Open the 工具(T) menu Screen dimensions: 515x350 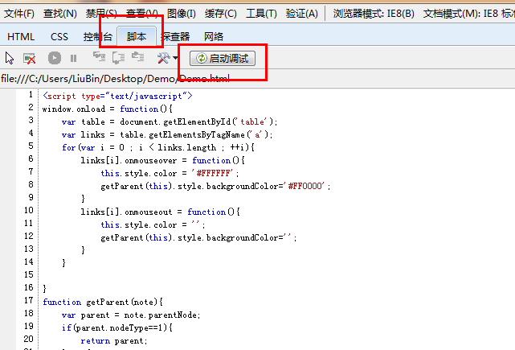(x=261, y=14)
